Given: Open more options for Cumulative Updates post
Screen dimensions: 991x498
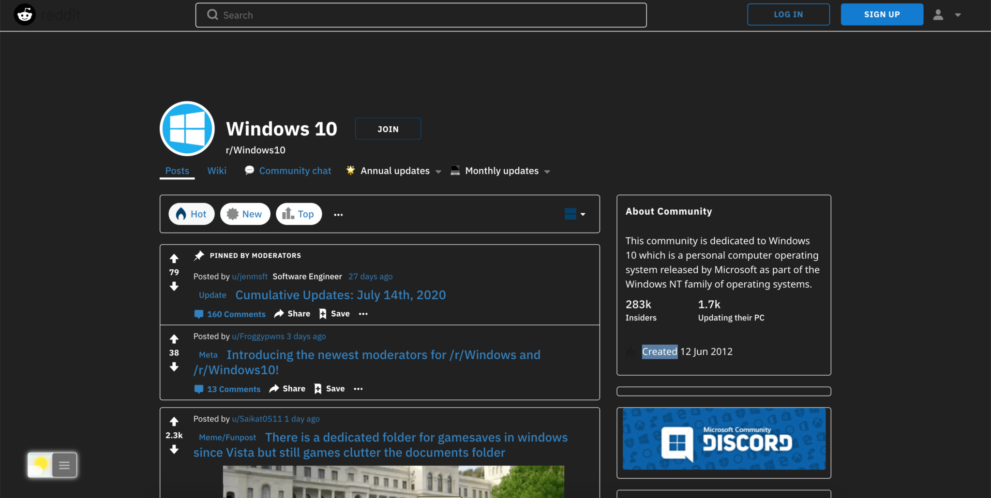Looking at the screenshot, I should point(363,314).
